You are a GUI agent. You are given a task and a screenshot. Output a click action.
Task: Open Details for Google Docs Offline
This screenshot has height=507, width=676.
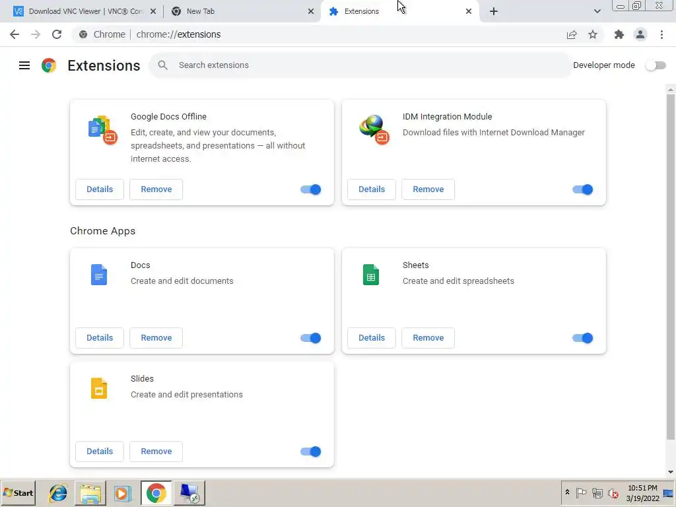(100, 189)
